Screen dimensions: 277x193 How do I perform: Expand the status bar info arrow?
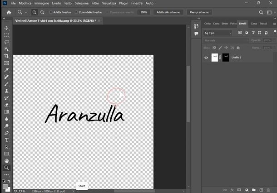click(73, 191)
